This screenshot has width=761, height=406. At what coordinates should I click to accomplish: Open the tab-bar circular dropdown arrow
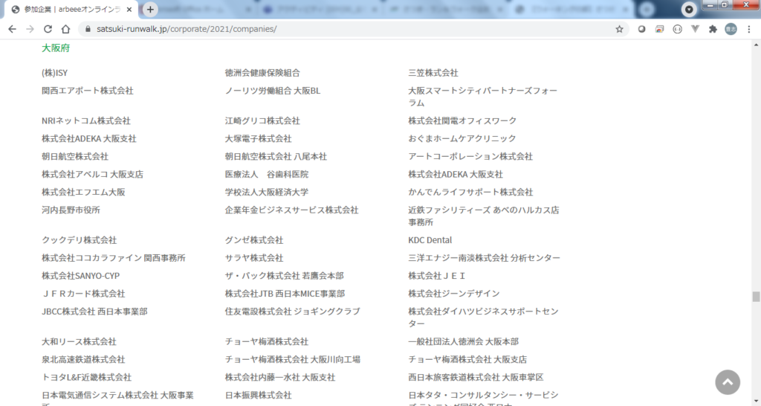point(689,9)
